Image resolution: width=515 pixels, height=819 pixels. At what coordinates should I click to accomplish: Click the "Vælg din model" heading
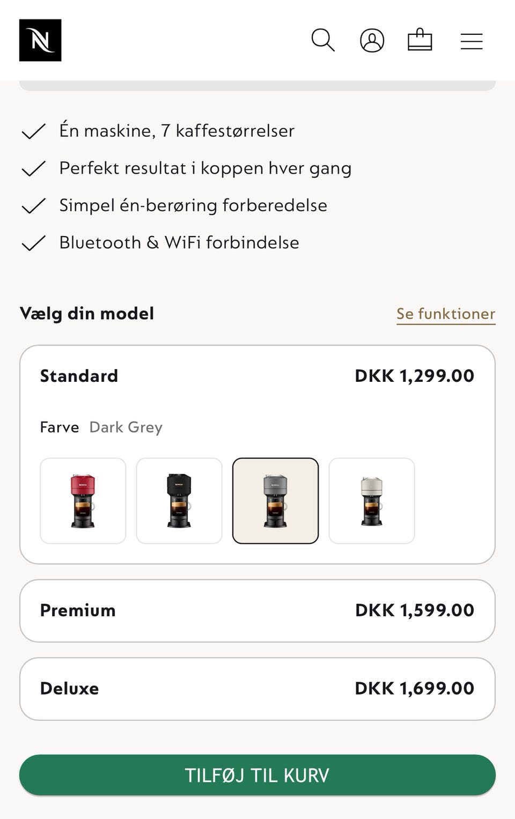87,314
